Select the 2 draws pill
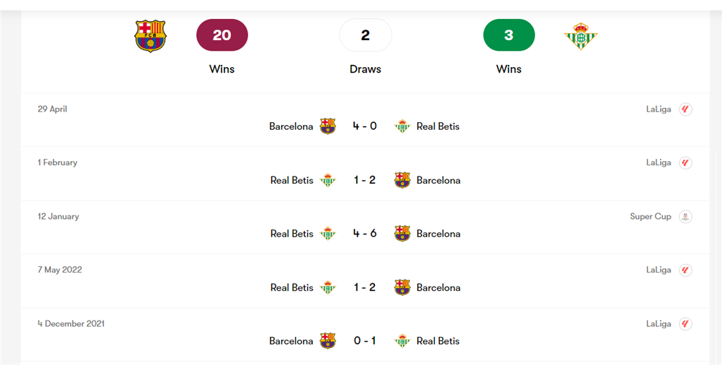 click(x=365, y=35)
